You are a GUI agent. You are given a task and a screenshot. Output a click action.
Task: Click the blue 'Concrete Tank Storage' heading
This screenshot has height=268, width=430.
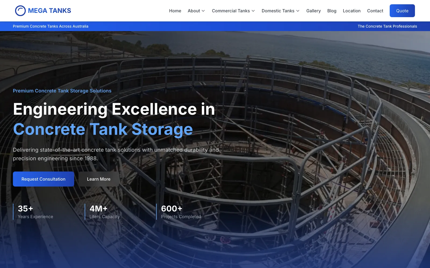coord(103,129)
